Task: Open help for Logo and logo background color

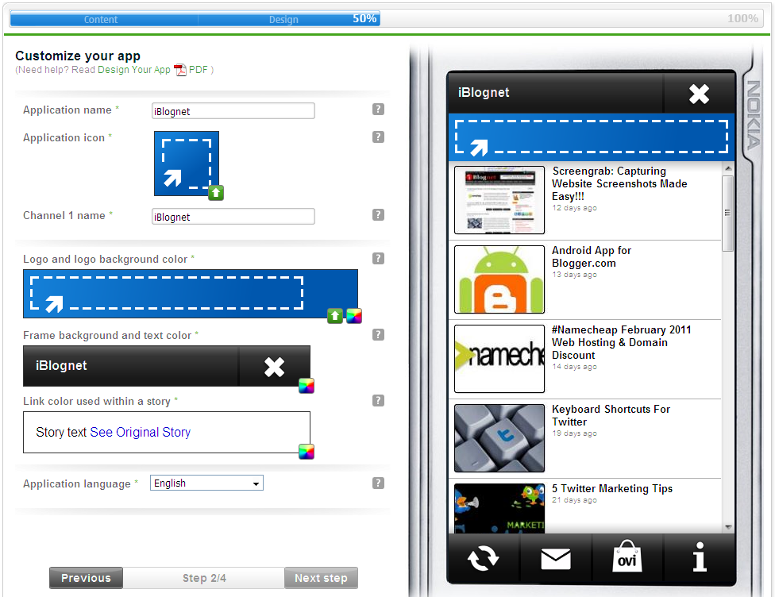Action: 378,258
